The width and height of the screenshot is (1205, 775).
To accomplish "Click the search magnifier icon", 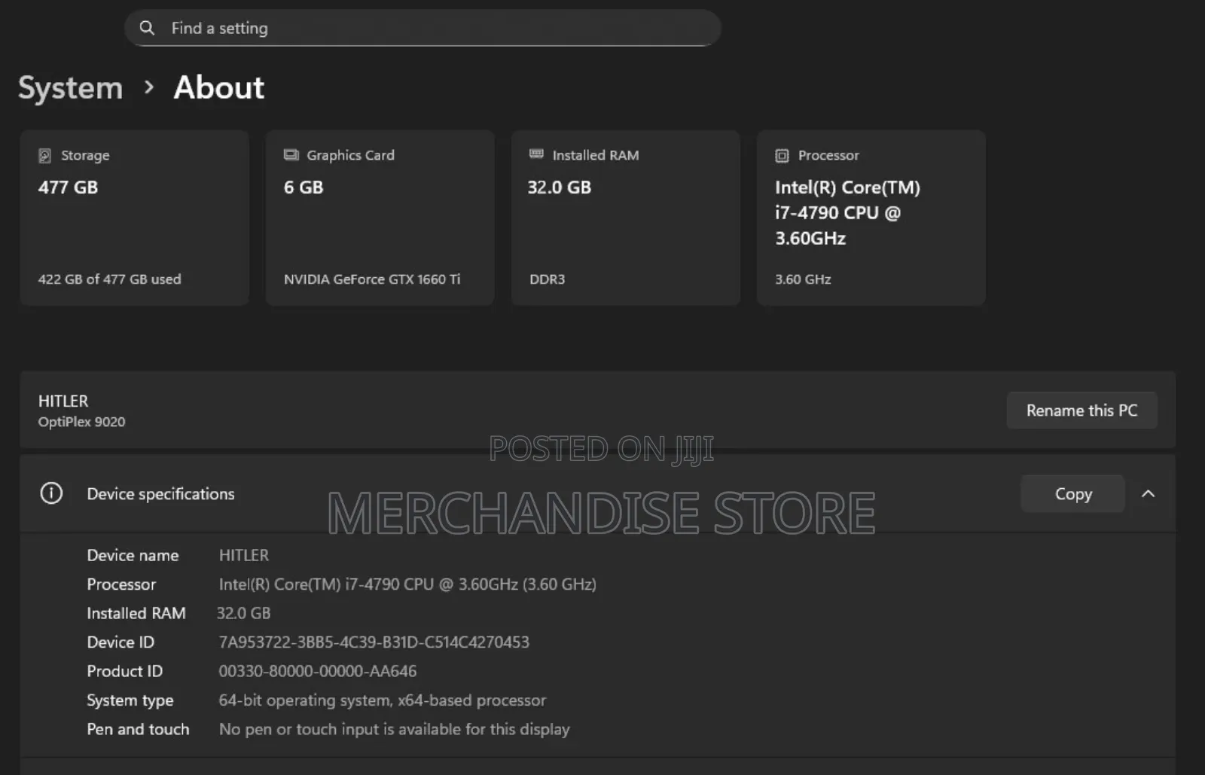I will click(x=147, y=28).
